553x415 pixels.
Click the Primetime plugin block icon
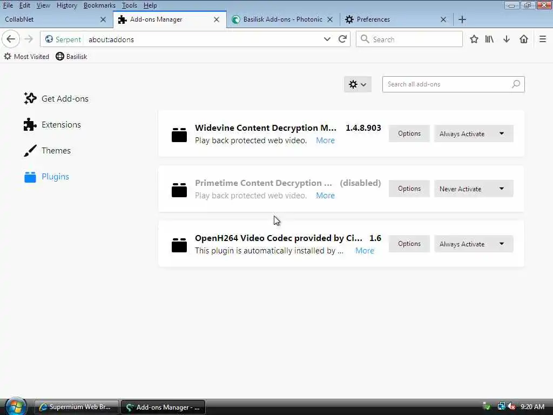[x=179, y=190]
